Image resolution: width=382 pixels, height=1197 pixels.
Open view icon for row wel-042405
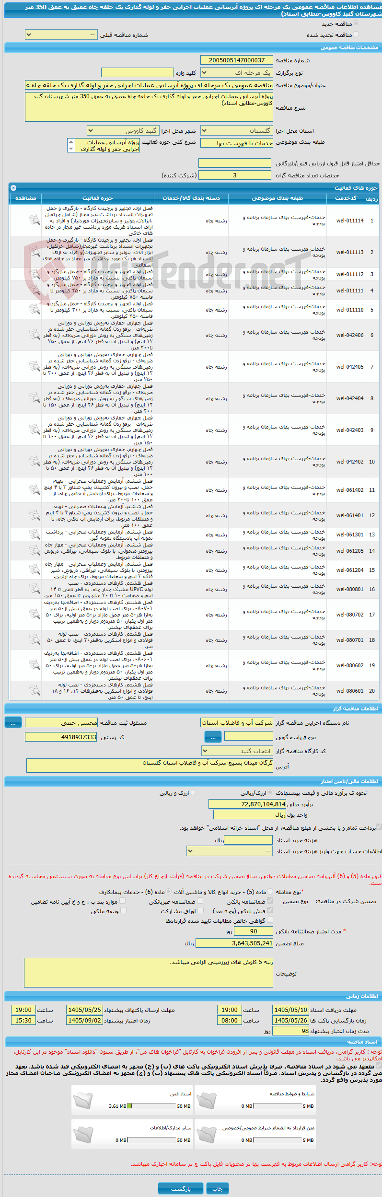pyautogui.click(x=35, y=367)
